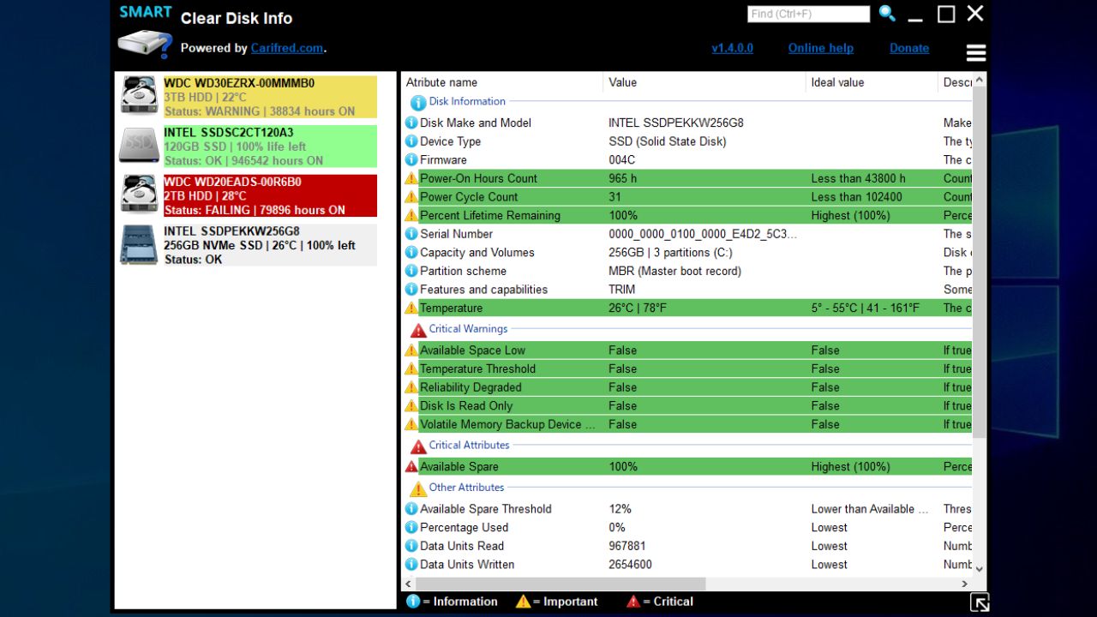Click the vertical scrollbar up arrow
The height and width of the screenshot is (617, 1097).
pyautogui.click(x=980, y=80)
